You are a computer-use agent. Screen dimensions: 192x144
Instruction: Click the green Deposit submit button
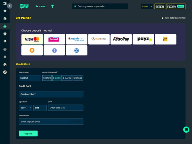click(28, 134)
